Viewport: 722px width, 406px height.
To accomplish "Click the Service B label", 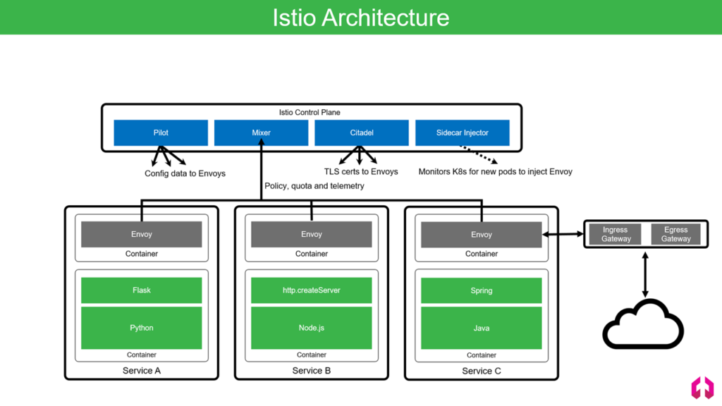I will coord(311,371).
